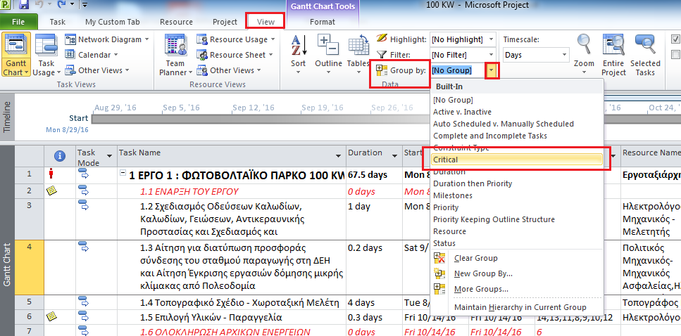Screen dimensions: 681x336
Task: Open the Format tab
Action: tap(323, 22)
